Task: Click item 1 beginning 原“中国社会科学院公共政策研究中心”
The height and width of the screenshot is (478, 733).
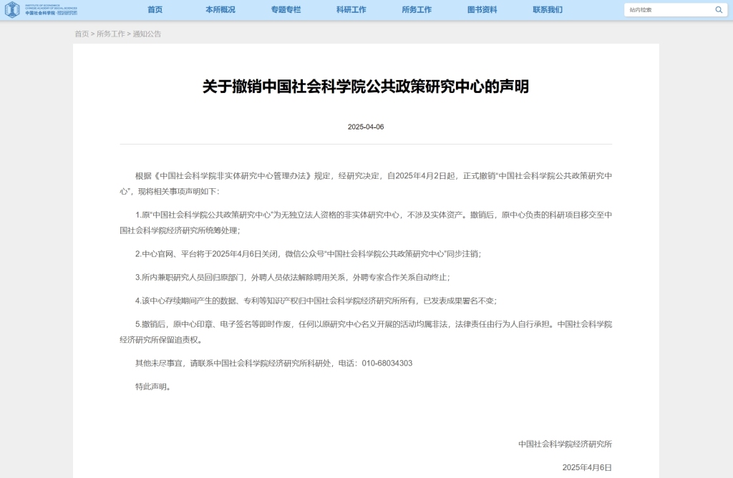Action: [x=366, y=223]
